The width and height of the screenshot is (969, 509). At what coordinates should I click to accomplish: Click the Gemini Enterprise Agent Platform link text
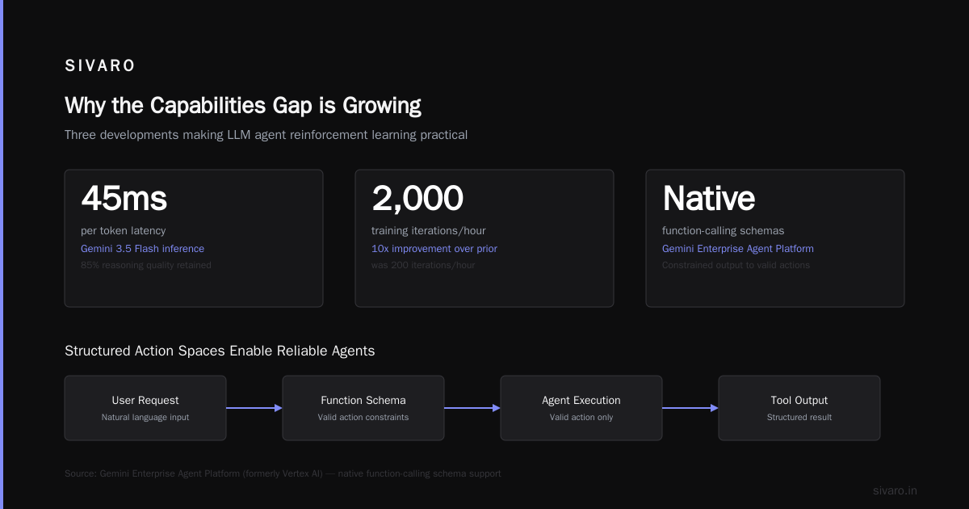click(x=738, y=249)
